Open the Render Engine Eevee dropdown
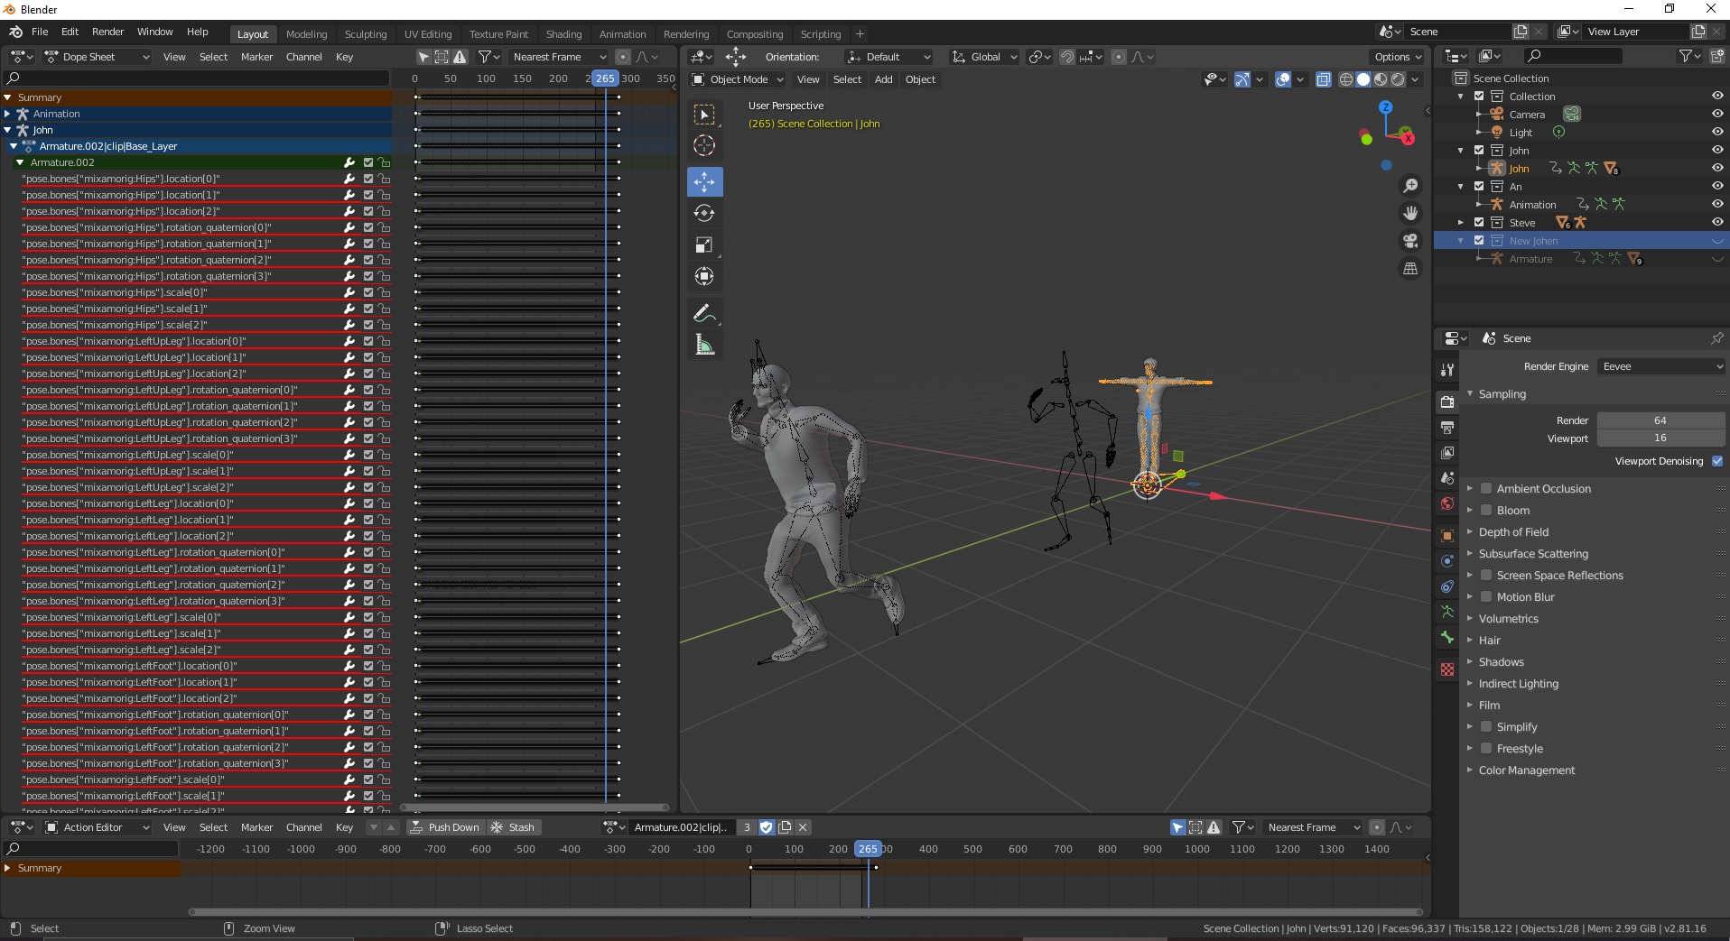The width and height of the screenshot is (1730, 941). (x=1661, y=366)
